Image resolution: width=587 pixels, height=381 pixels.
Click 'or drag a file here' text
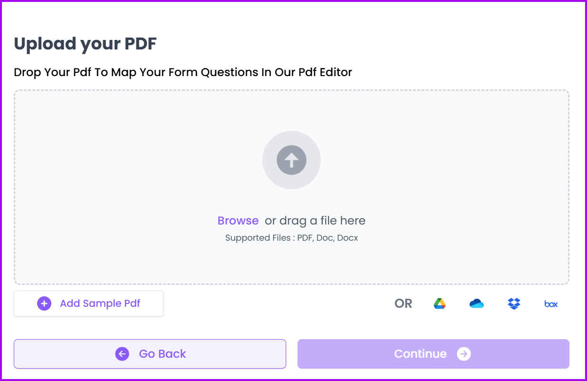316,220
